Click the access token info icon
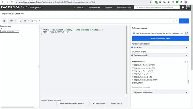193x109 pixels. click(134, 33)
